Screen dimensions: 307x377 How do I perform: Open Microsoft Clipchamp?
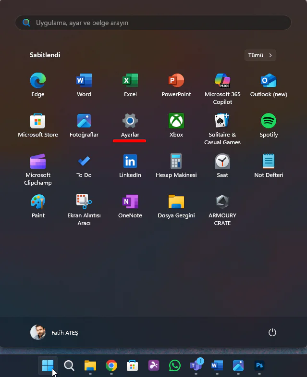(x=37, y=170)
